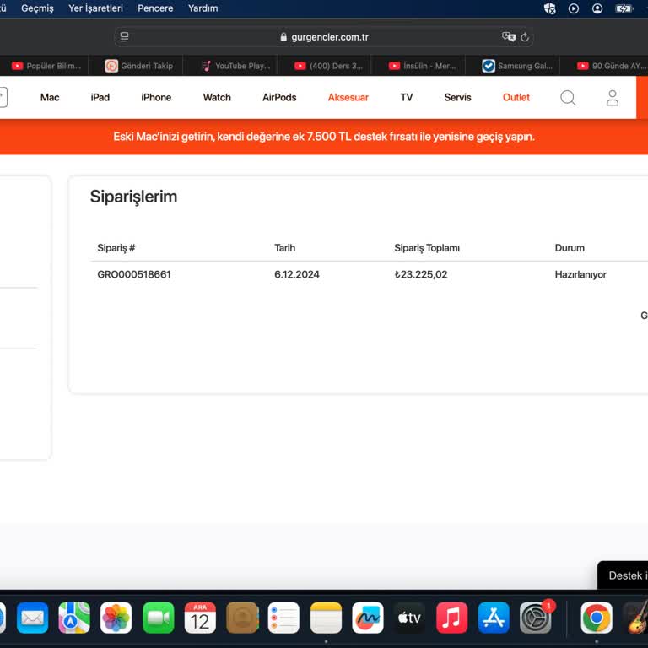
Task: Click the search magnifier icon on site header
Action: (x=568, y=98)
